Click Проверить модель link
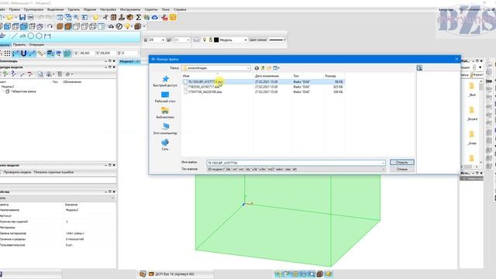This screenshot has width=496, height=279. (17, 172)
